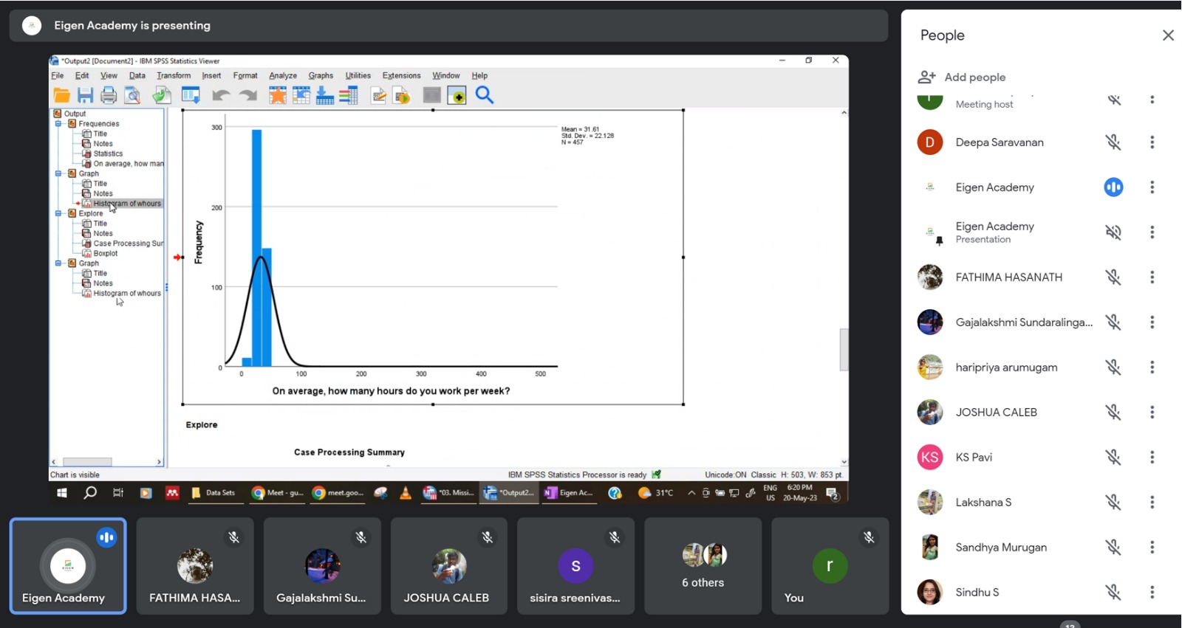The width and height of the screenshot is (1182, 628).
Task: Click the Export output icon in SPSS toolbar
Action: point(162,95)
